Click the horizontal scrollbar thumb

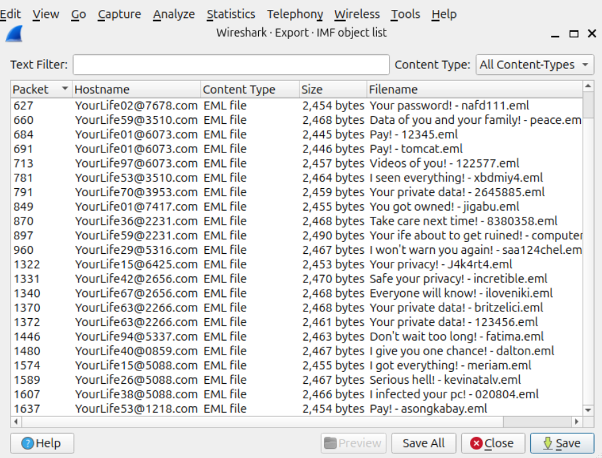coord(263,422)
